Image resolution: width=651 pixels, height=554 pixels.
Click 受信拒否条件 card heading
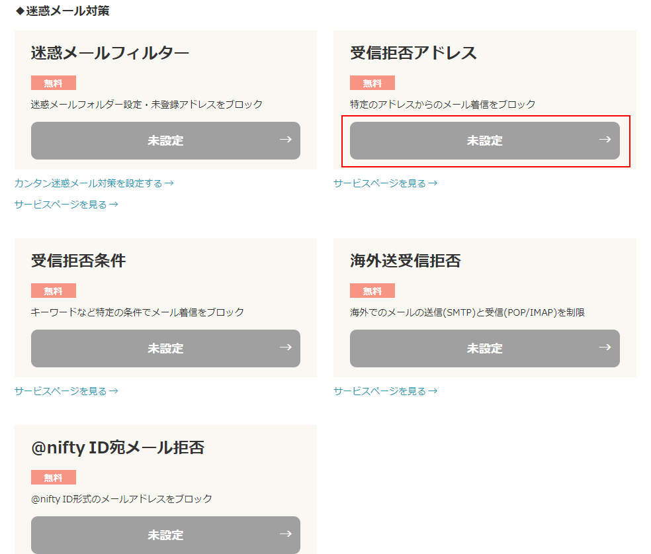[79, 261]
